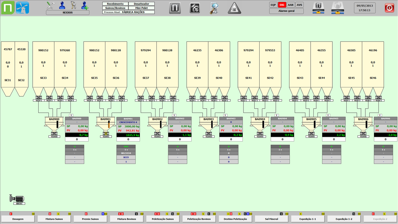This screenshot has height=224, width=398.
Task: Switch to the Peletização Bovinos screen
Action: click(199, 219)
